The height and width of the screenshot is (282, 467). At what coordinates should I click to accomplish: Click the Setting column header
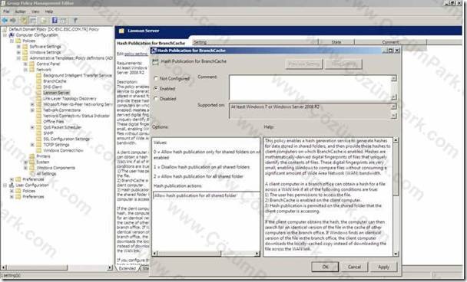(256, 42)
